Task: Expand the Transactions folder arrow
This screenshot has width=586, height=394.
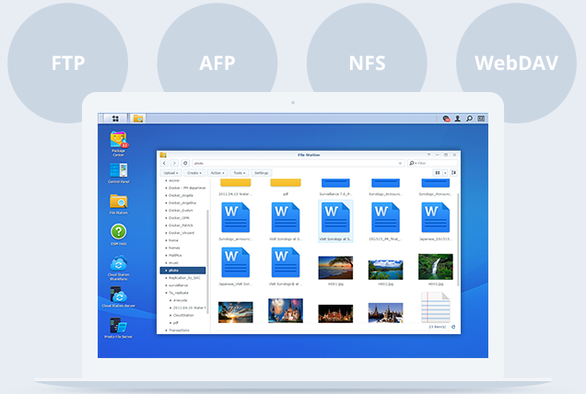Action: pos(166,330)
